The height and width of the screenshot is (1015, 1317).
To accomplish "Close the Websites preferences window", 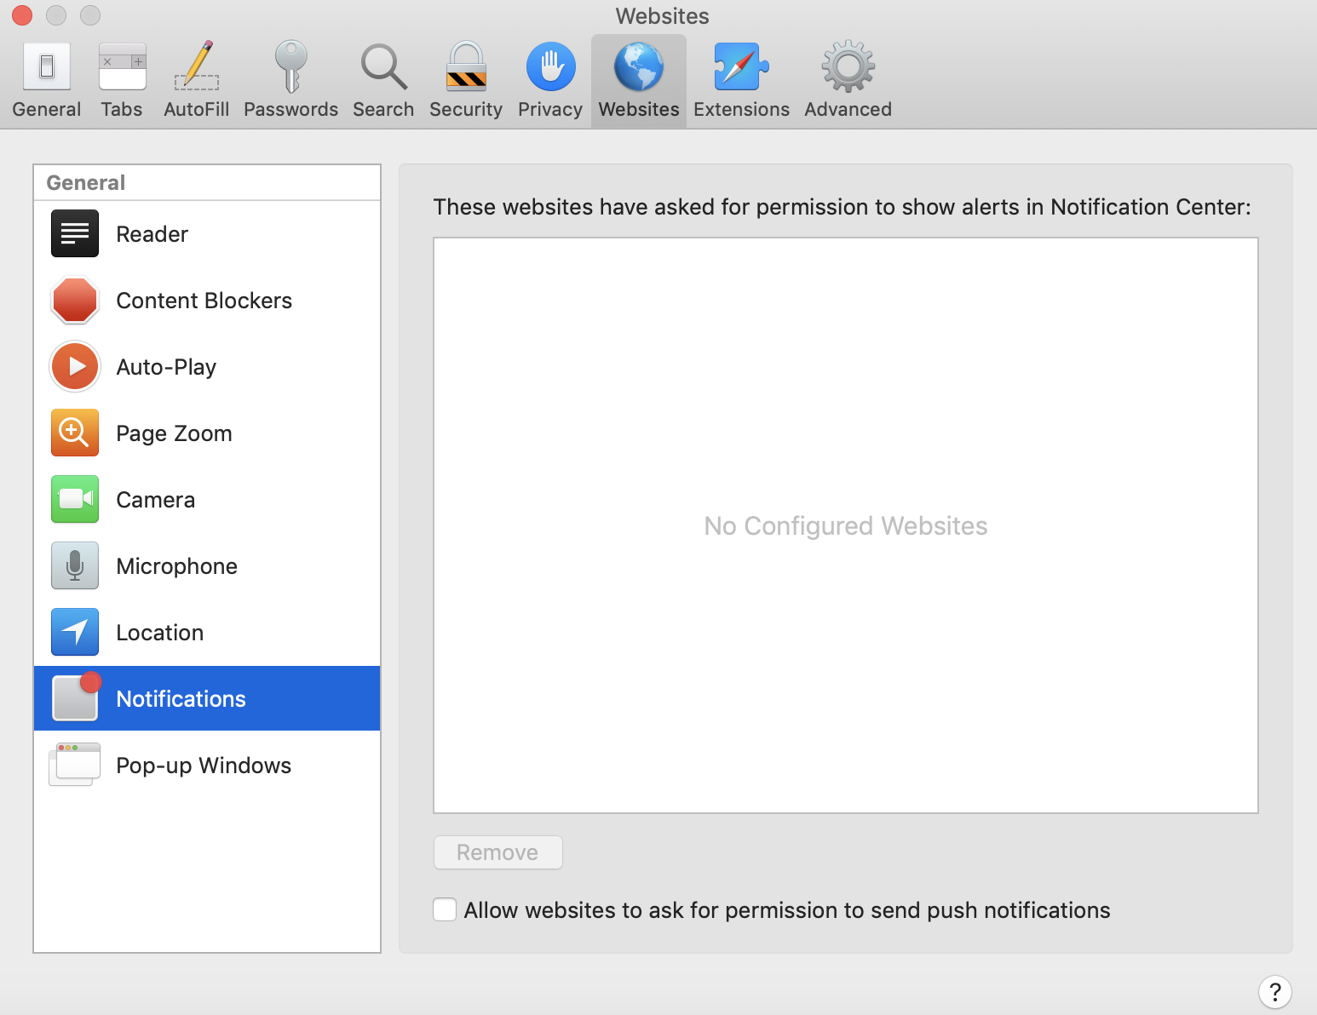I will [x=22, y=15].
